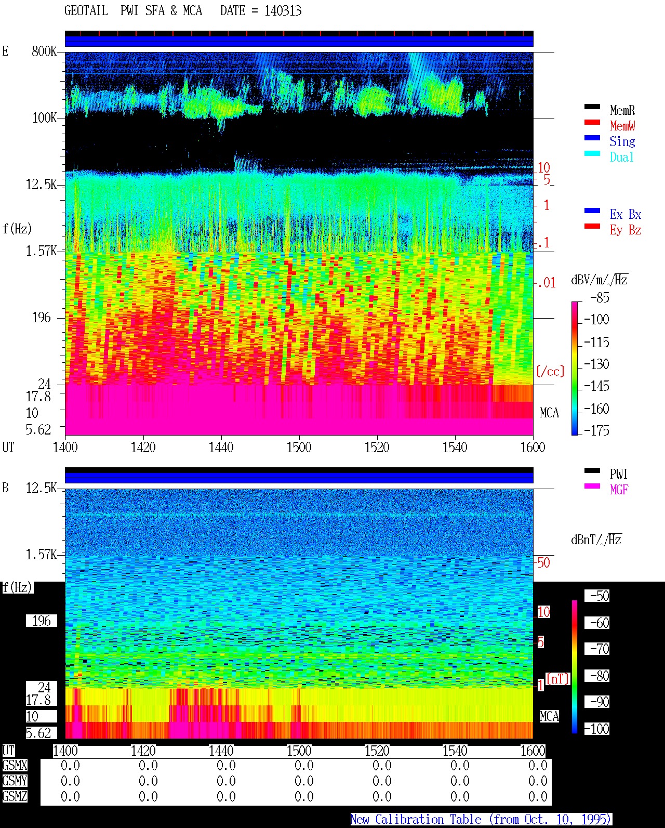The image size is (665, 828).
Task: Select the Sing legend label
Action: (x=622, y=141)
